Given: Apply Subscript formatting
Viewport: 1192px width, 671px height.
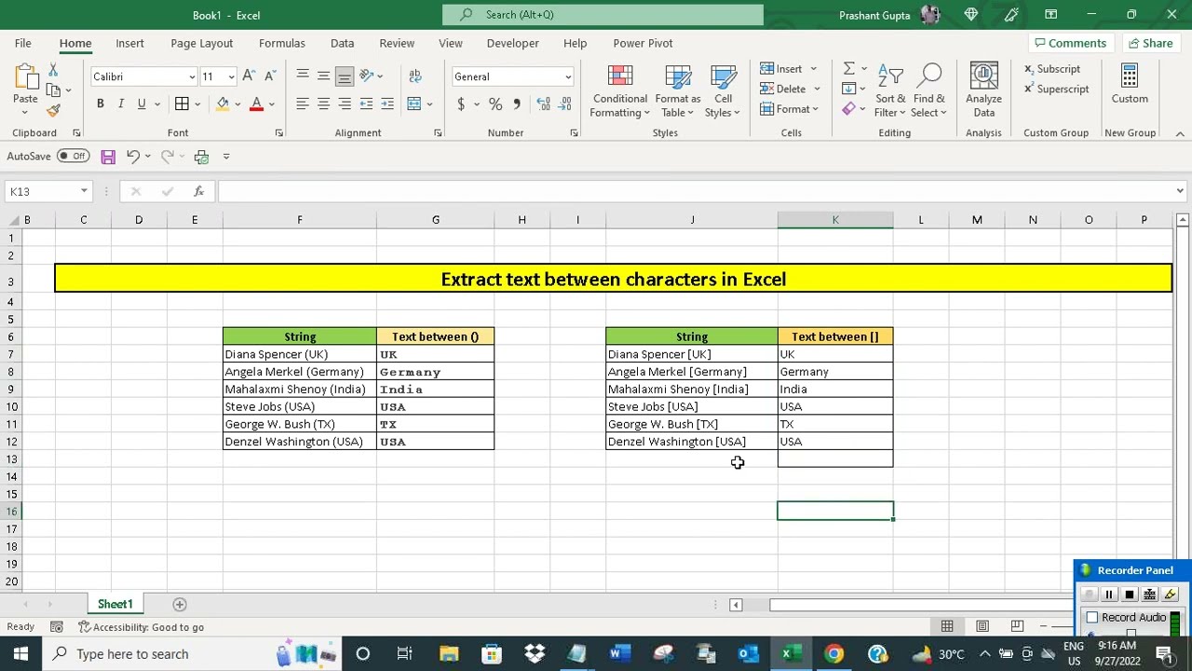Looking at the screenshot, I should tap(1051, 69).
